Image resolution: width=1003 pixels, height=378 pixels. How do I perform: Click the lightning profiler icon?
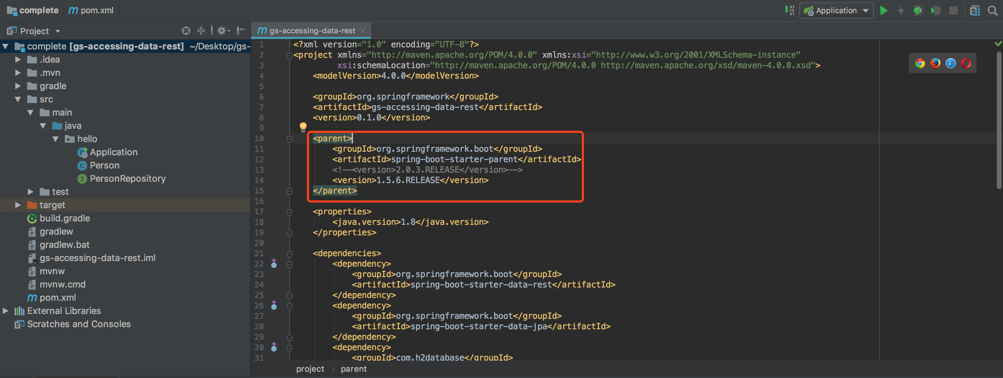tap(901, 10)
